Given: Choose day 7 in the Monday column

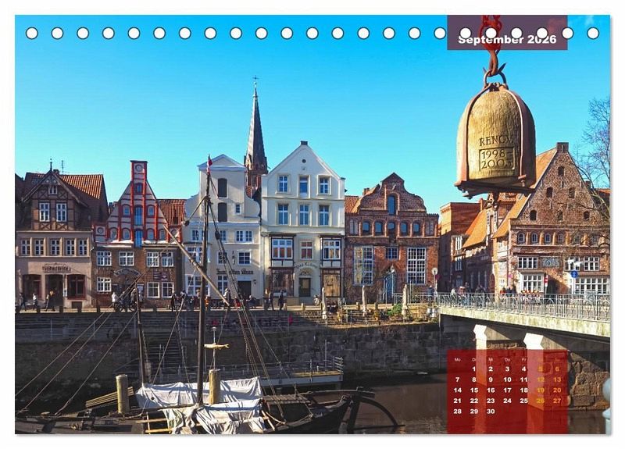Looking at the screenshot, I should pyautogui.click(x=458, y=380).
